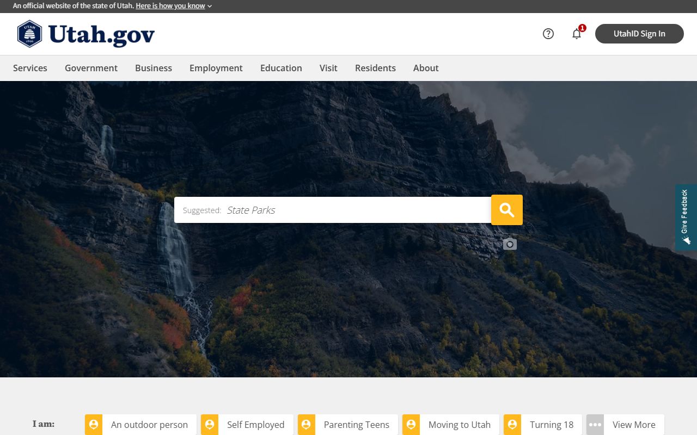The width and height of the screenshot is (697, 435).
Task: Open the help question mark icon
Action: point(548,34)
